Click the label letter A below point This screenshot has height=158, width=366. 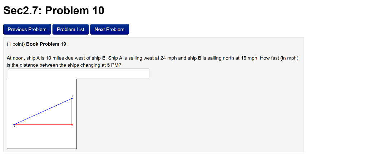[14, 127]
